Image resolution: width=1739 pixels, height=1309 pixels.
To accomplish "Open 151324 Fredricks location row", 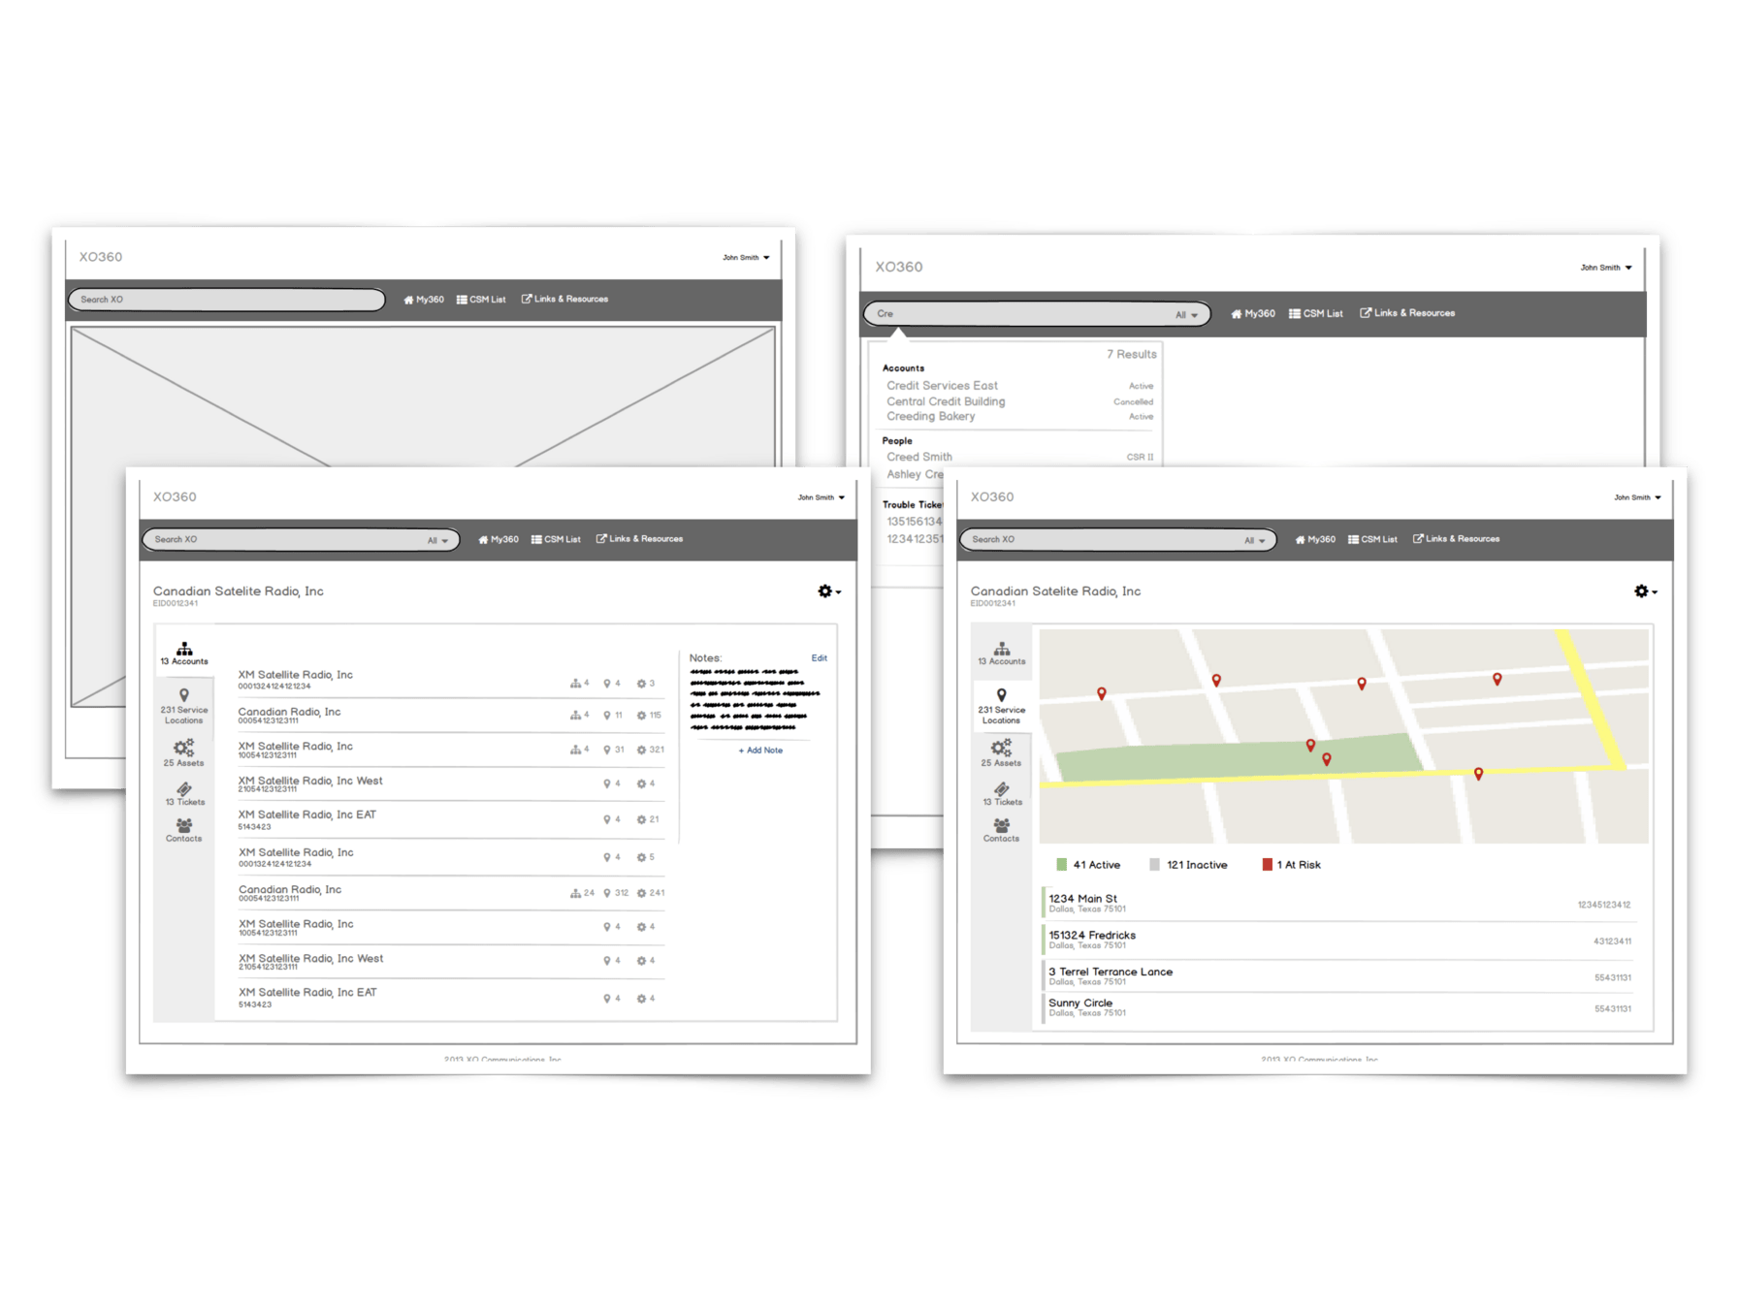I will tap(1337, 940).
